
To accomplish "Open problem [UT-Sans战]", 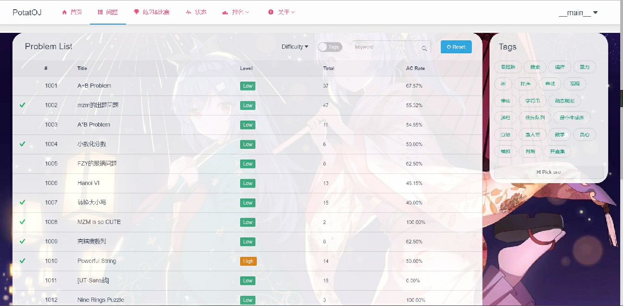I will (x=93, y=280).
